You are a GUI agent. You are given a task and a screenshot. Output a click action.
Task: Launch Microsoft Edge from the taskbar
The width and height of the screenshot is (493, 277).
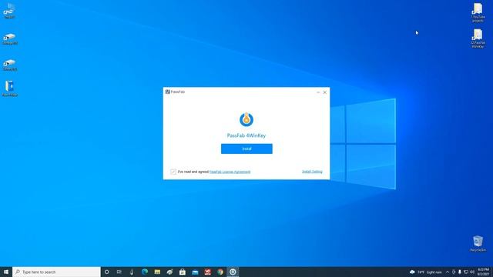[x=145, y=272]
